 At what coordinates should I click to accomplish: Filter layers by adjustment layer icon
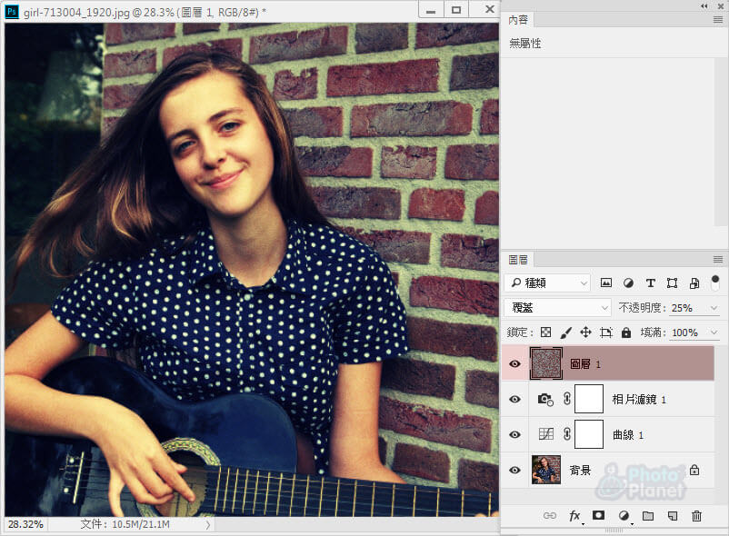(628, 283)
